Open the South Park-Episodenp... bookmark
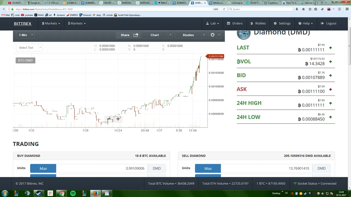The height and width of the screenshot is (197, 351). [x=128, y=15]
